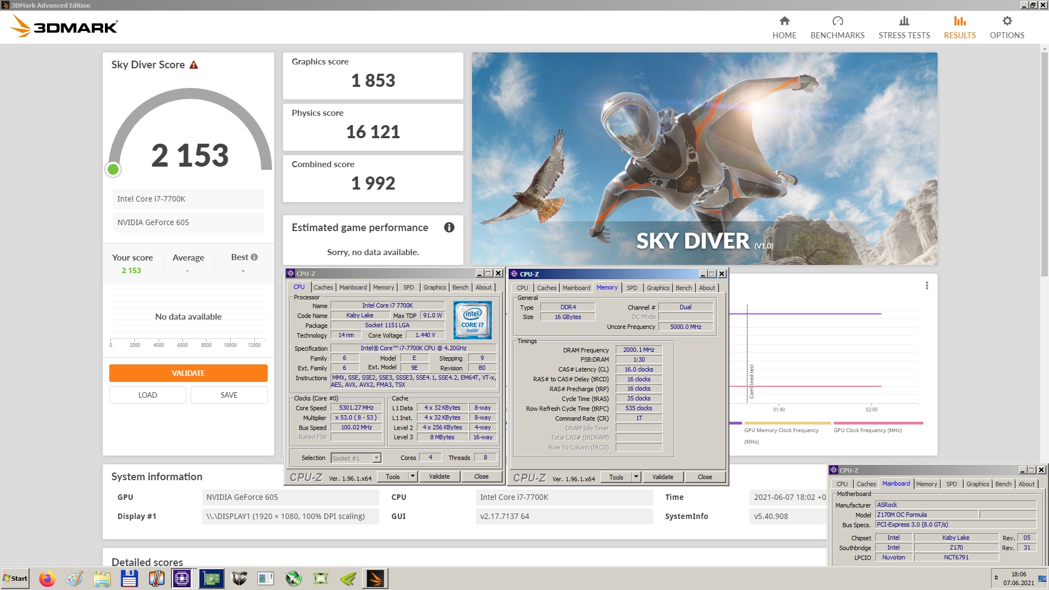Expand Tools dropdown arrow in CPU-Z CPU window
The width and height of the screenshot is (1049, 590).
(412, 476)
